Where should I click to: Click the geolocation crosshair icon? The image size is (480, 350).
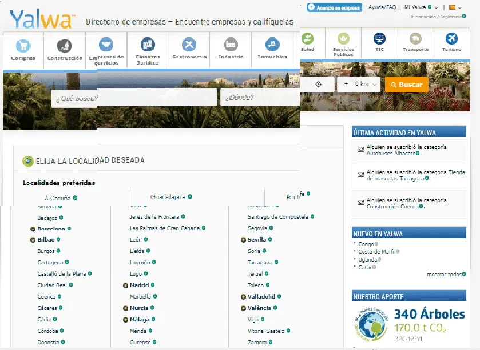[319, 83]
